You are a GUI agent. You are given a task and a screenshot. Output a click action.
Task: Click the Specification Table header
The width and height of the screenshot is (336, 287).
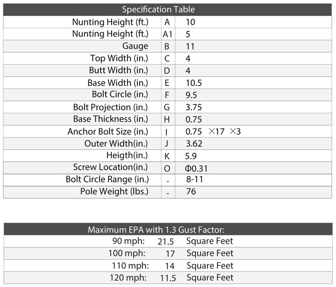(x=158, y=9)
